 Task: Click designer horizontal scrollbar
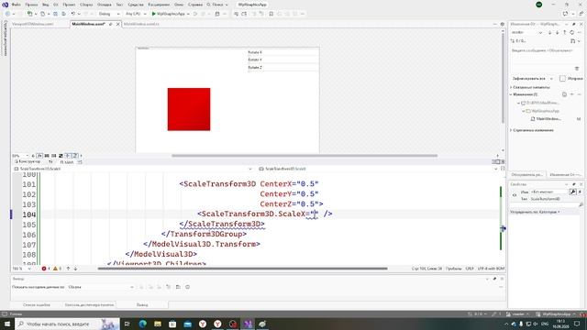click(305, 156)
